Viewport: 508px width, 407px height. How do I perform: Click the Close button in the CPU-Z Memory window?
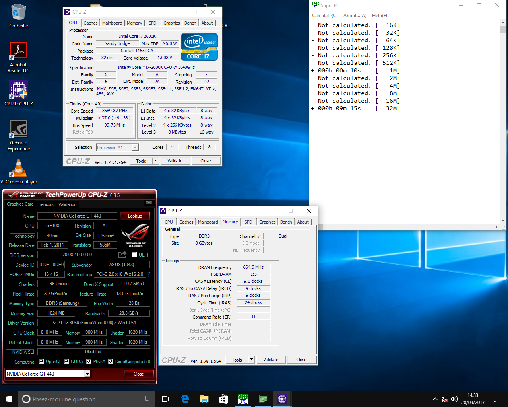click(x=301, y=360)
